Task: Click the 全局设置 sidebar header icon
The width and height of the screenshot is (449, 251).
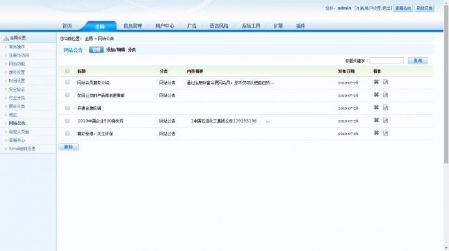Action: click(6, 38)
